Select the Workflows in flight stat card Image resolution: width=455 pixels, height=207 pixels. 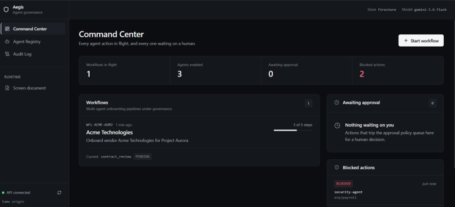[124, 70]
